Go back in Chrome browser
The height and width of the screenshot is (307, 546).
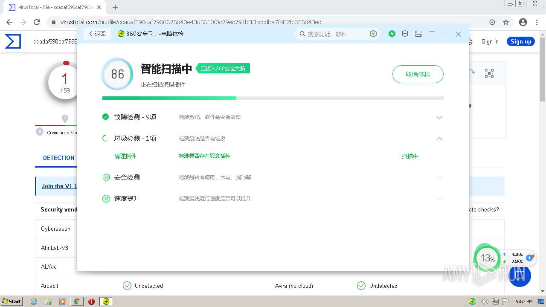click(x=9, y=22)
